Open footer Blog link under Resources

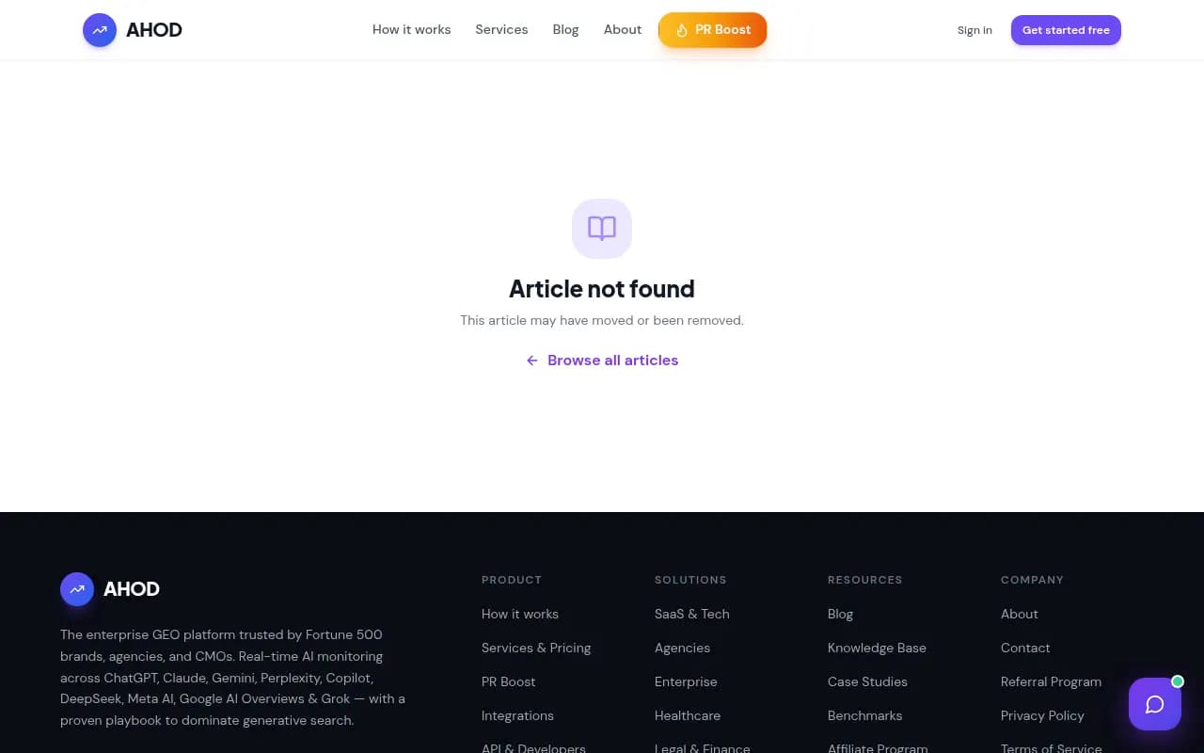[x=840, y=614]
